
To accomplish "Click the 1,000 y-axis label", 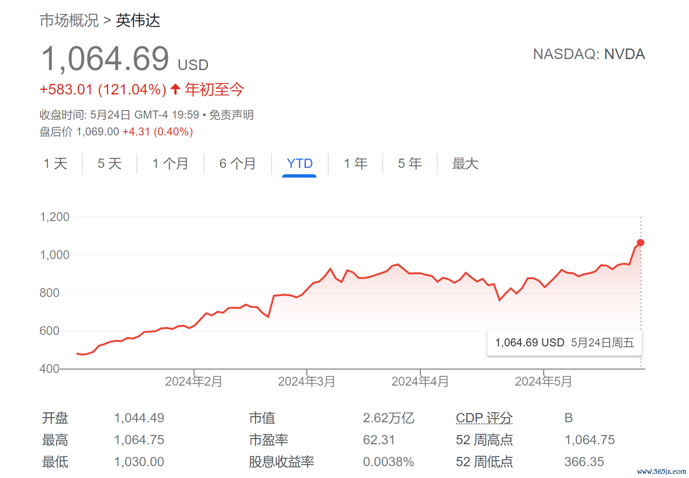I will pos(54,255).
